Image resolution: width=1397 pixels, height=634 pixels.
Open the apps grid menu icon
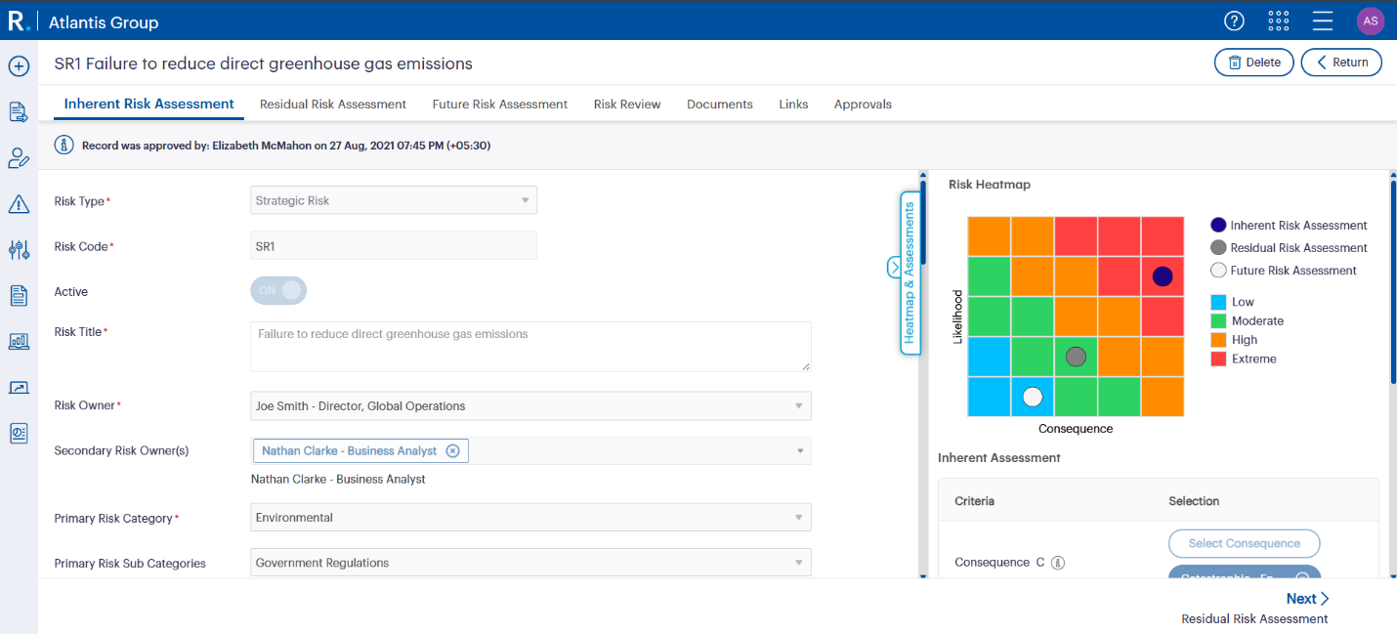(1278, 21)
